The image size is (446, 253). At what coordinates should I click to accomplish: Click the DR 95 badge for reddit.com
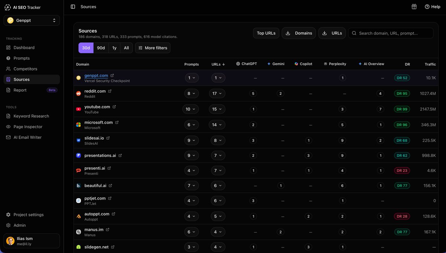point(402,93)
